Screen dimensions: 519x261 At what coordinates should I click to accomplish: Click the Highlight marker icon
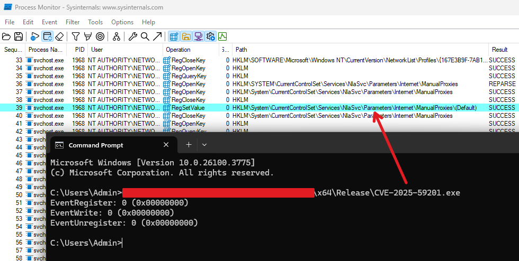(87, 36)
